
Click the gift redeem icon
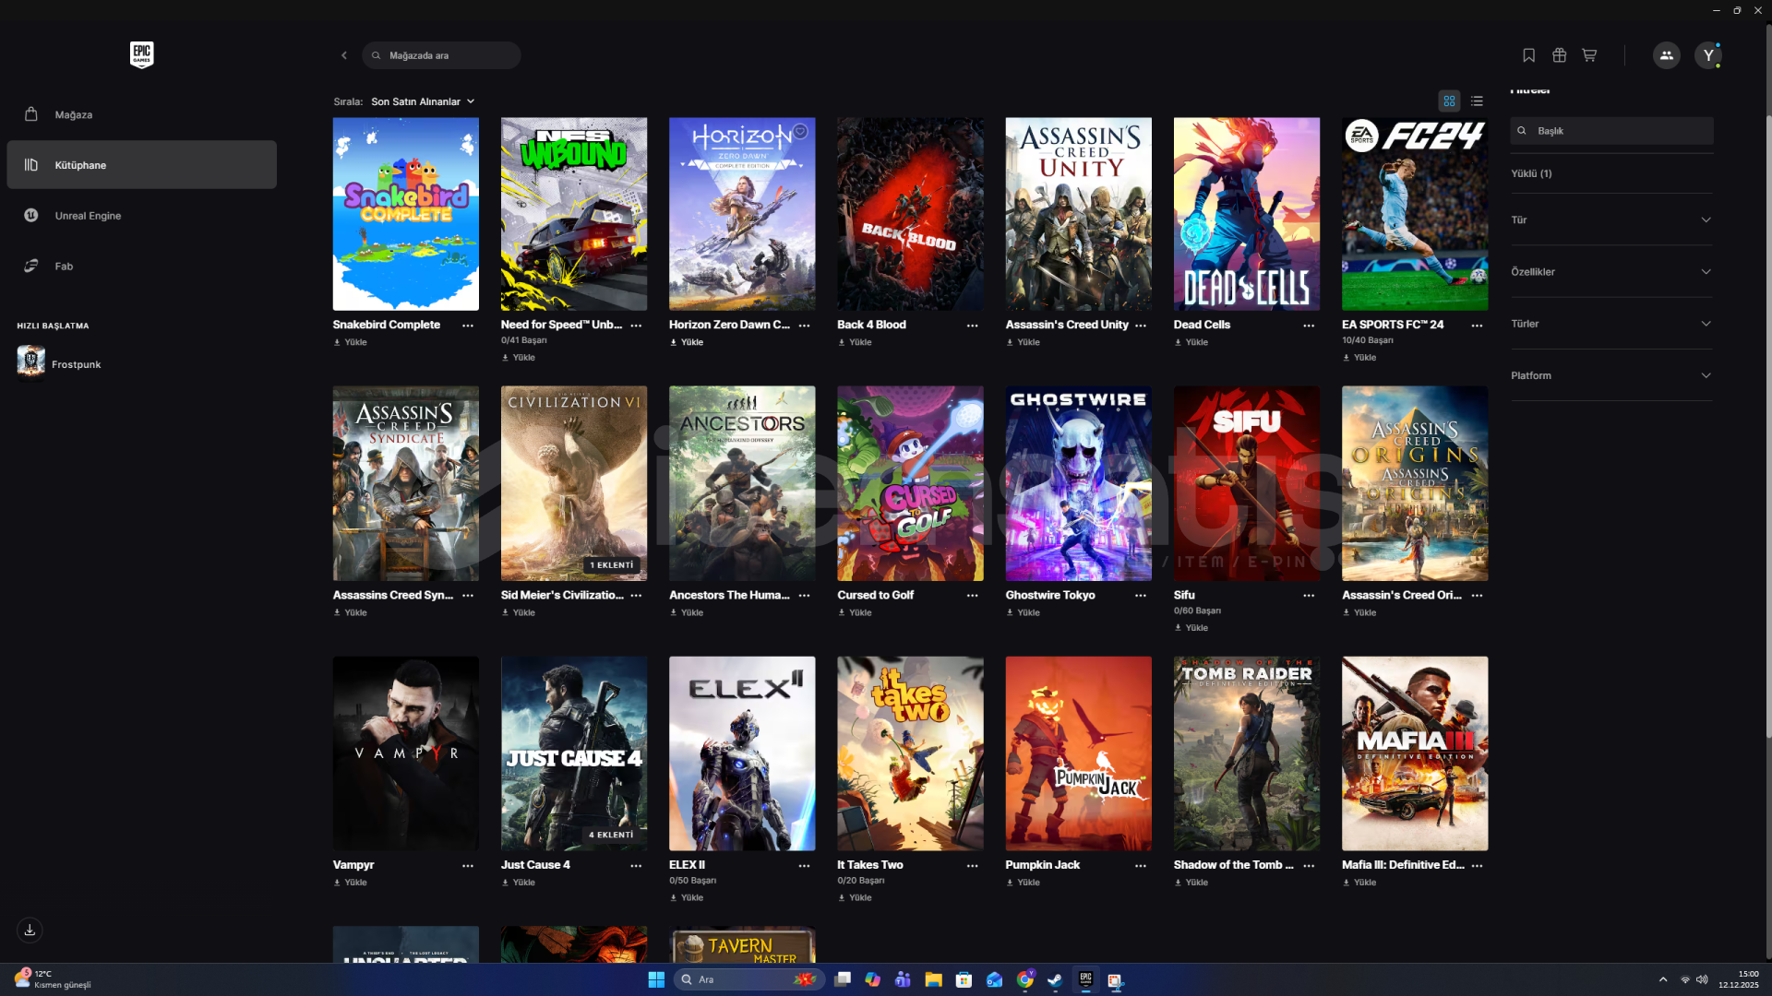(x=1559, y=55)
